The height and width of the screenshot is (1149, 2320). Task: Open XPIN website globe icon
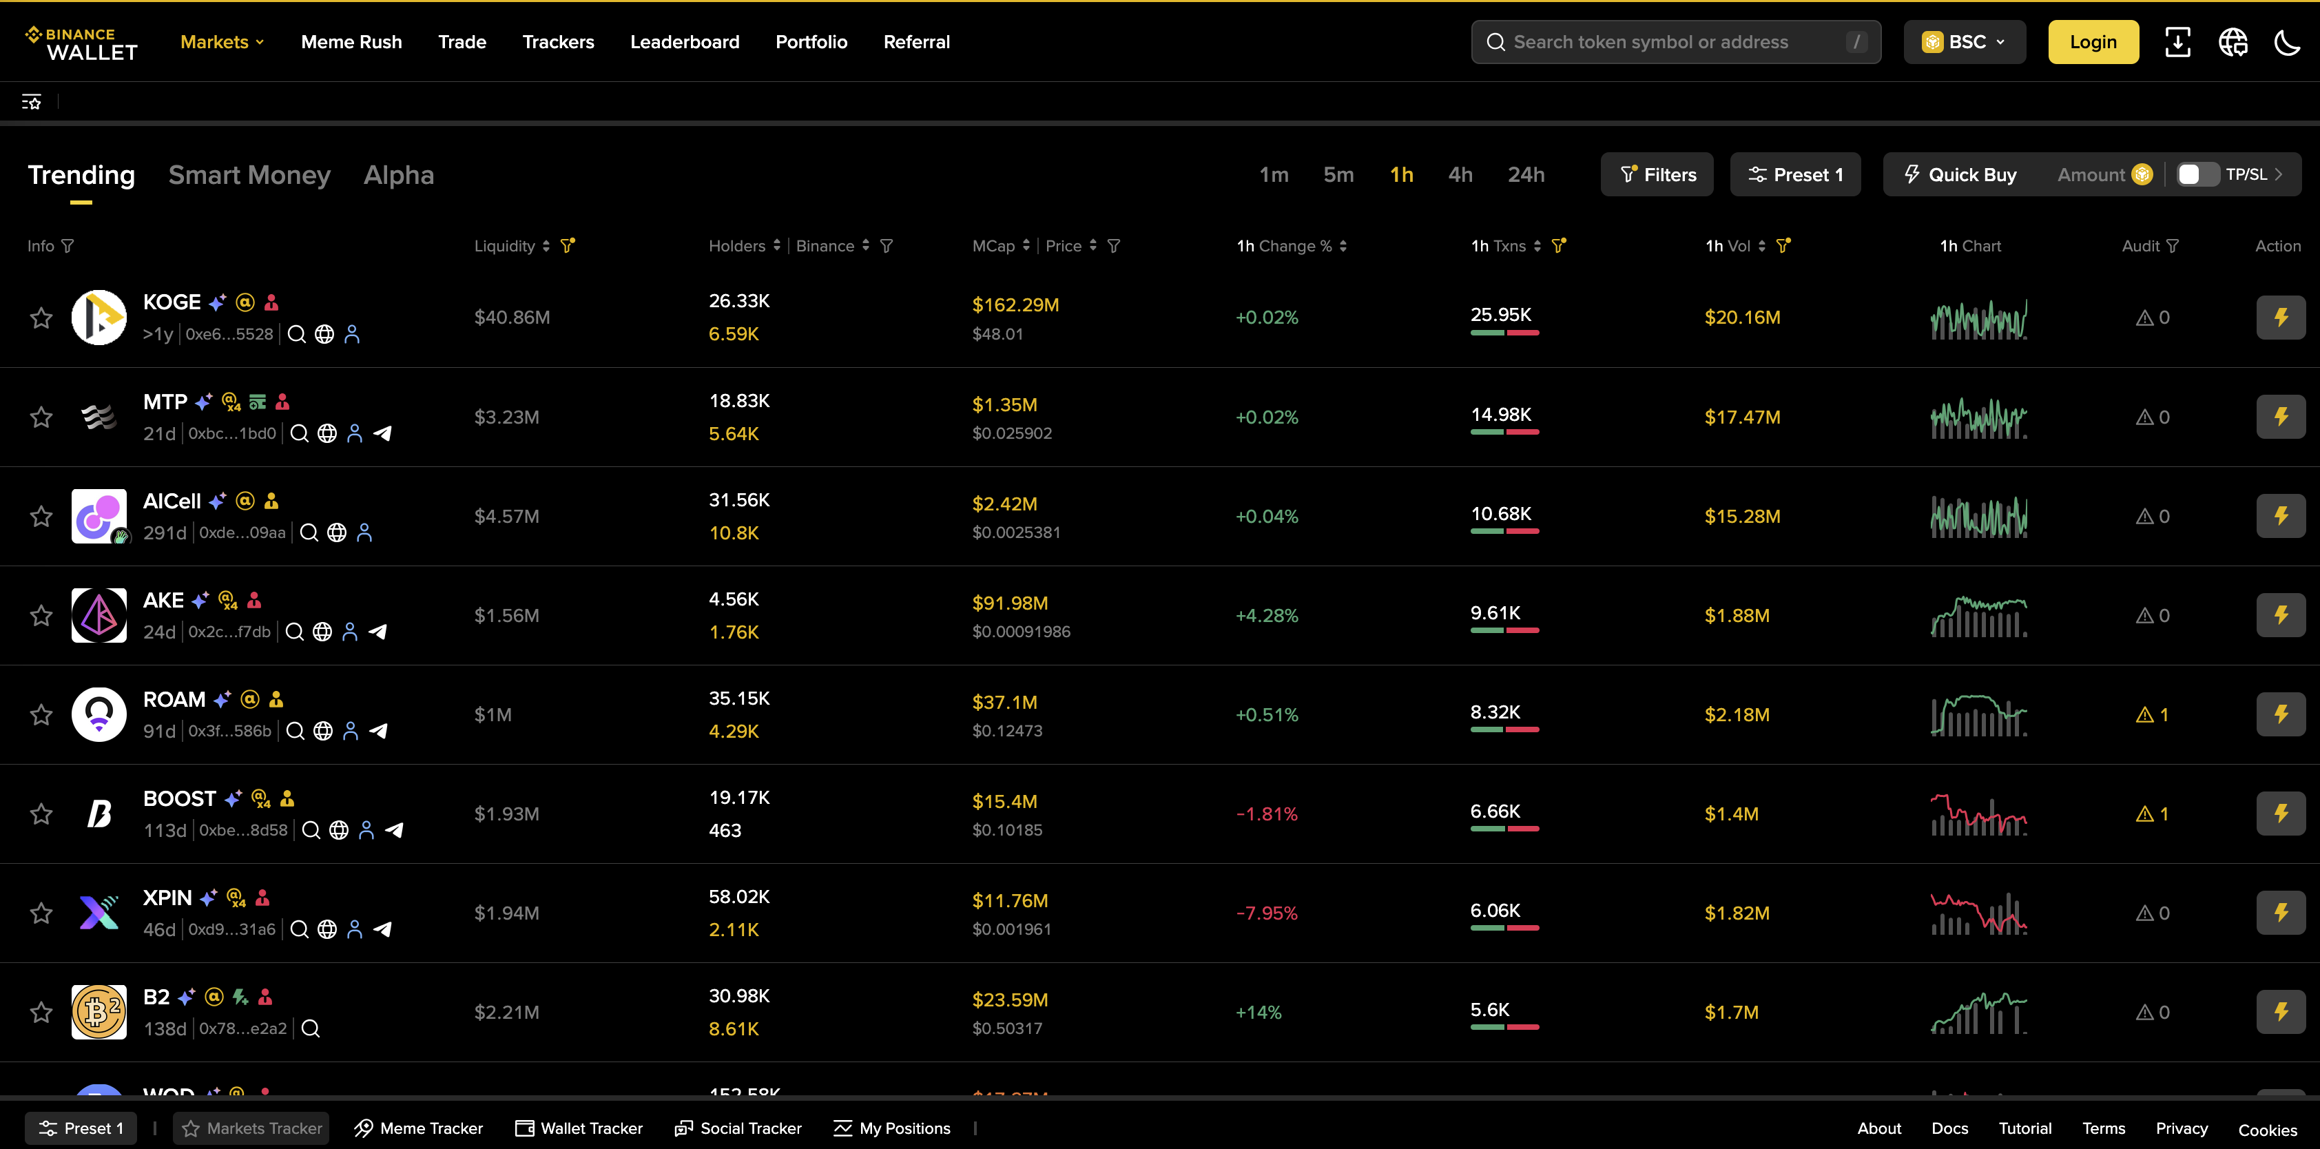point(327,929)
